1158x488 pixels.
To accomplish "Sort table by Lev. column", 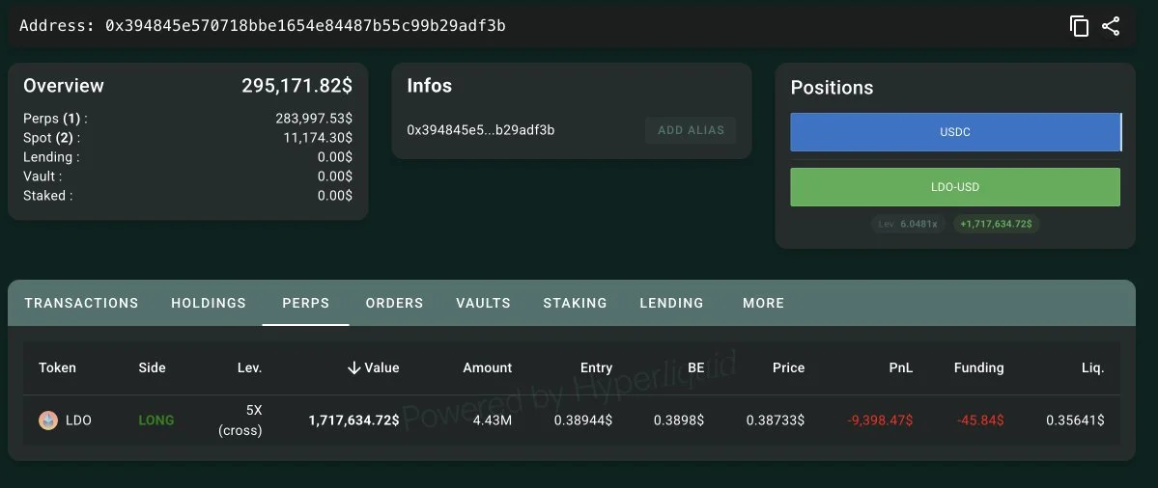I will (249, 367).
